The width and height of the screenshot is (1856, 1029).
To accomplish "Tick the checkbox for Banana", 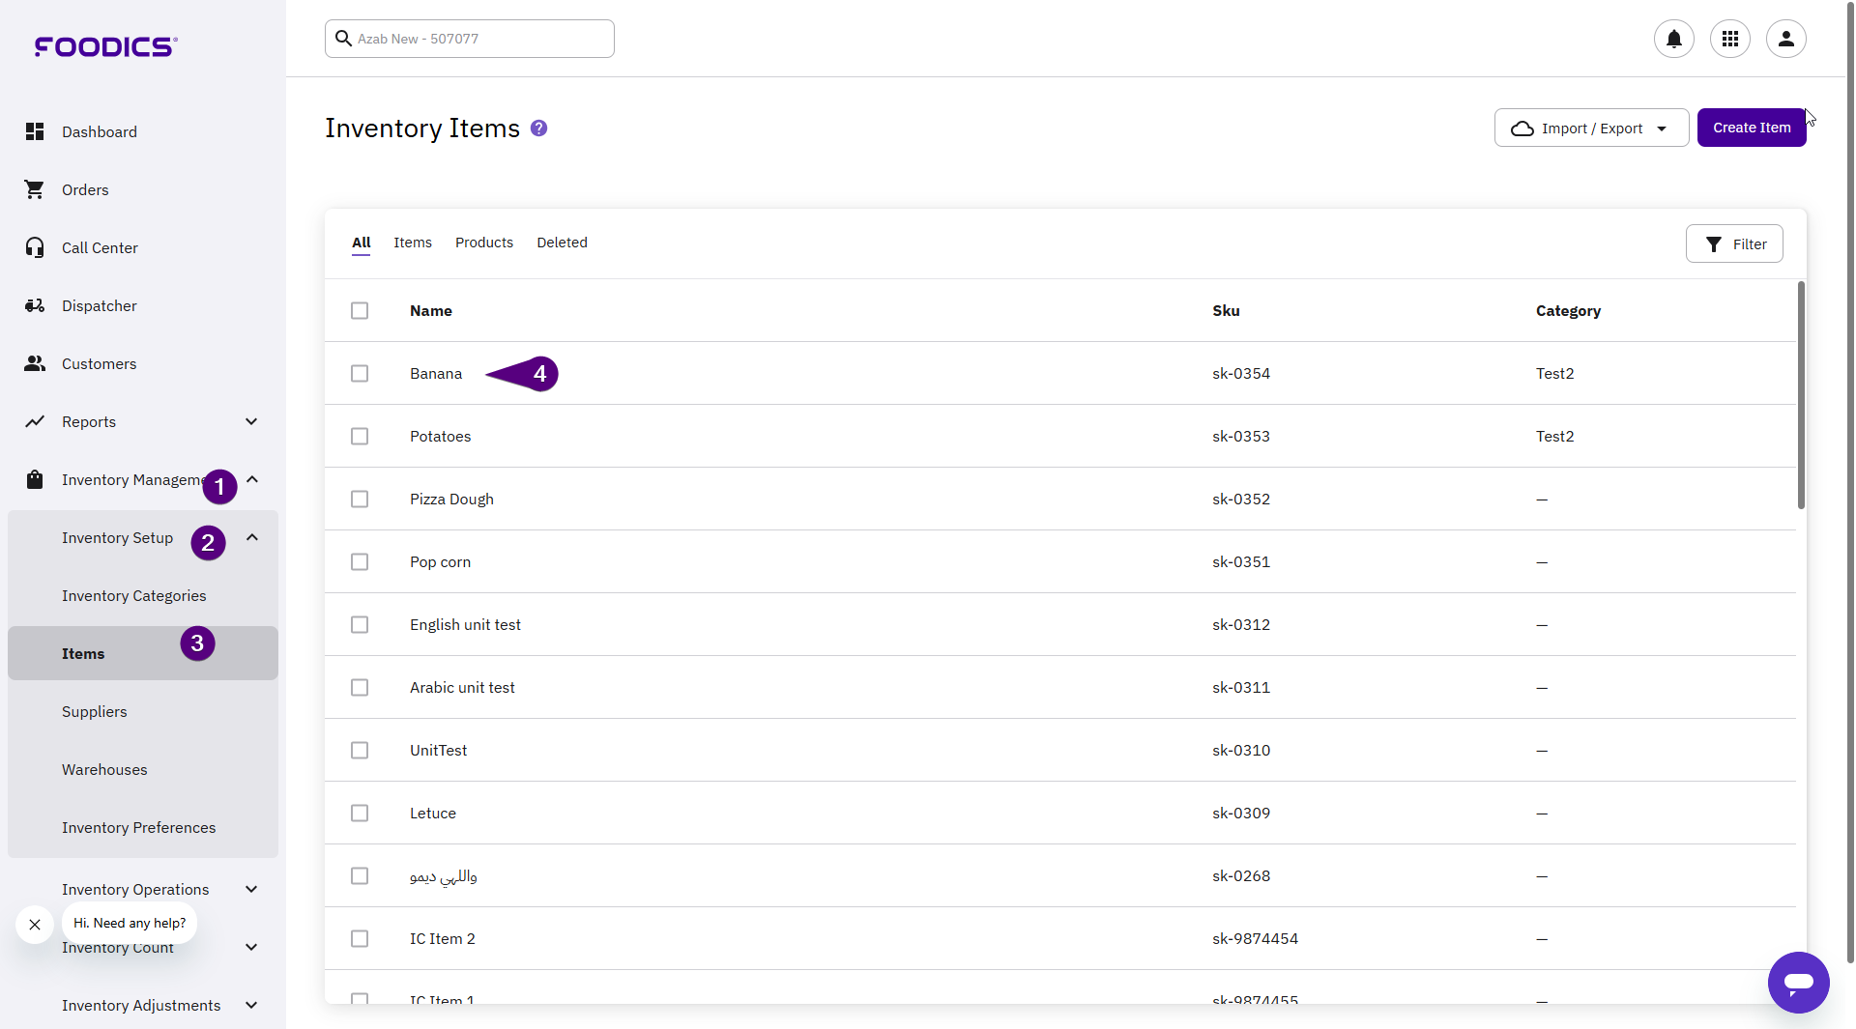I will tap(360, 374).
